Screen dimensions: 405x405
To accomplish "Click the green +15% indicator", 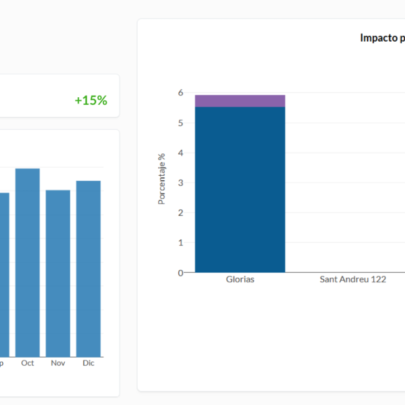I will (91, 100).
